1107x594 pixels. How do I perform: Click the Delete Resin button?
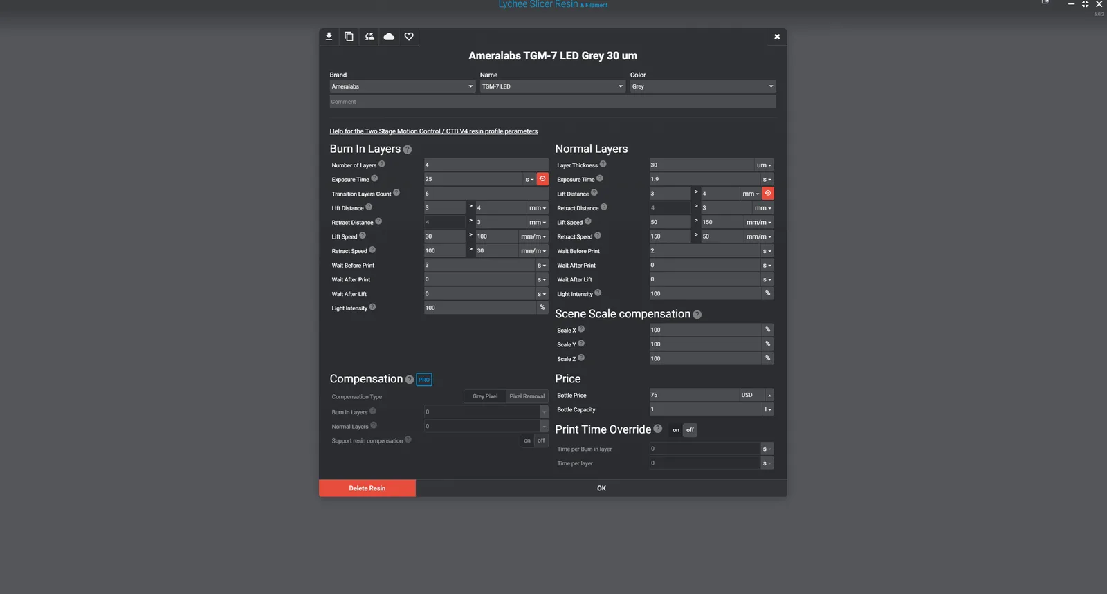(367, 488)
